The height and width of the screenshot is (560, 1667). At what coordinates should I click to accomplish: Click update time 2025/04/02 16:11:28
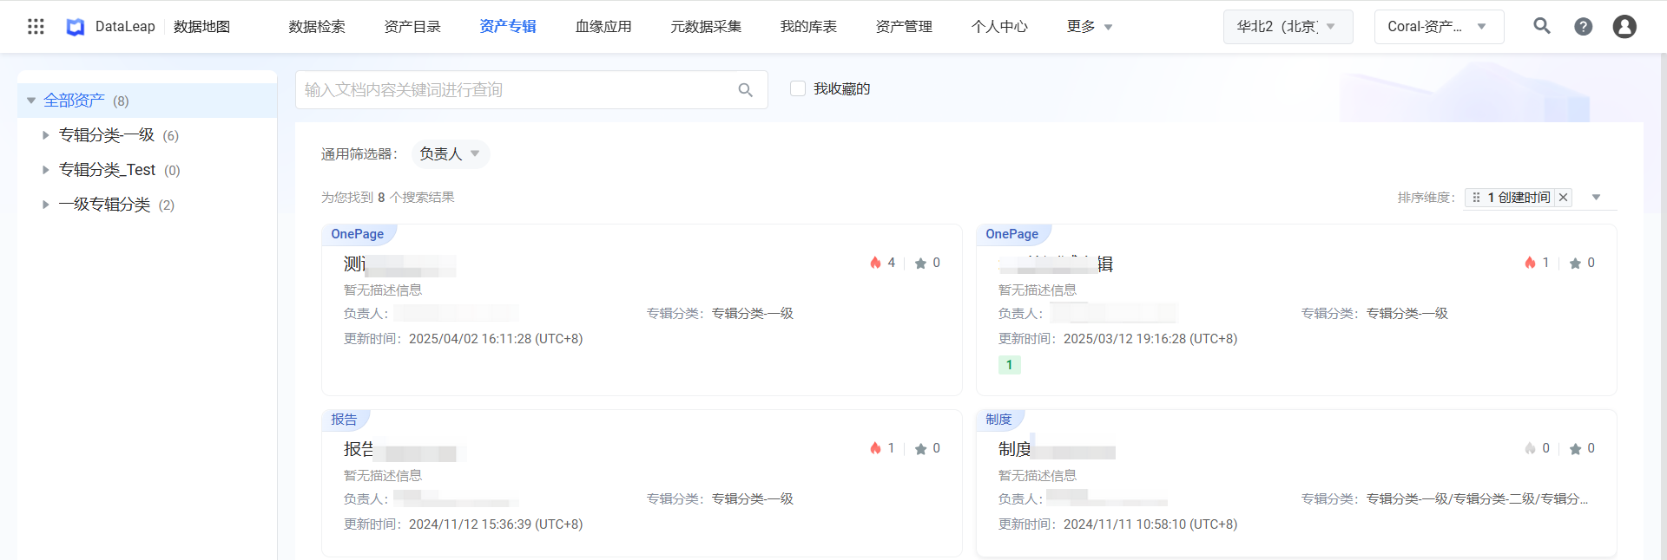click(496, 339)
